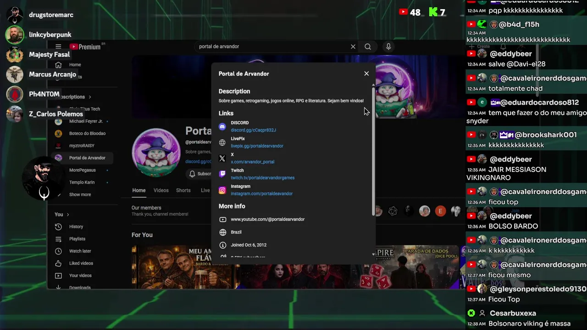Expand the Subscriptions section chevron
The image size is (587, 330).
pos(90,97)
